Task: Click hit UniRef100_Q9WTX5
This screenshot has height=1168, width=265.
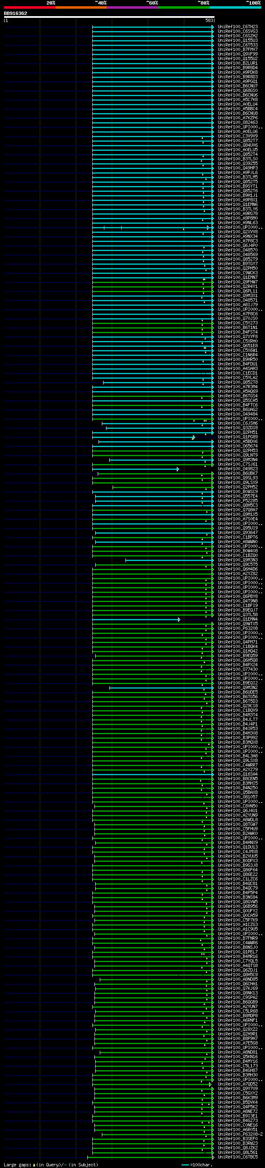Action: tap(237, 624)
